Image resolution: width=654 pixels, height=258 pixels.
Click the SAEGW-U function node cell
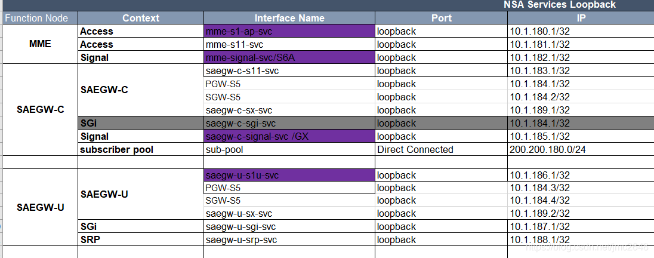pos(41,207)
